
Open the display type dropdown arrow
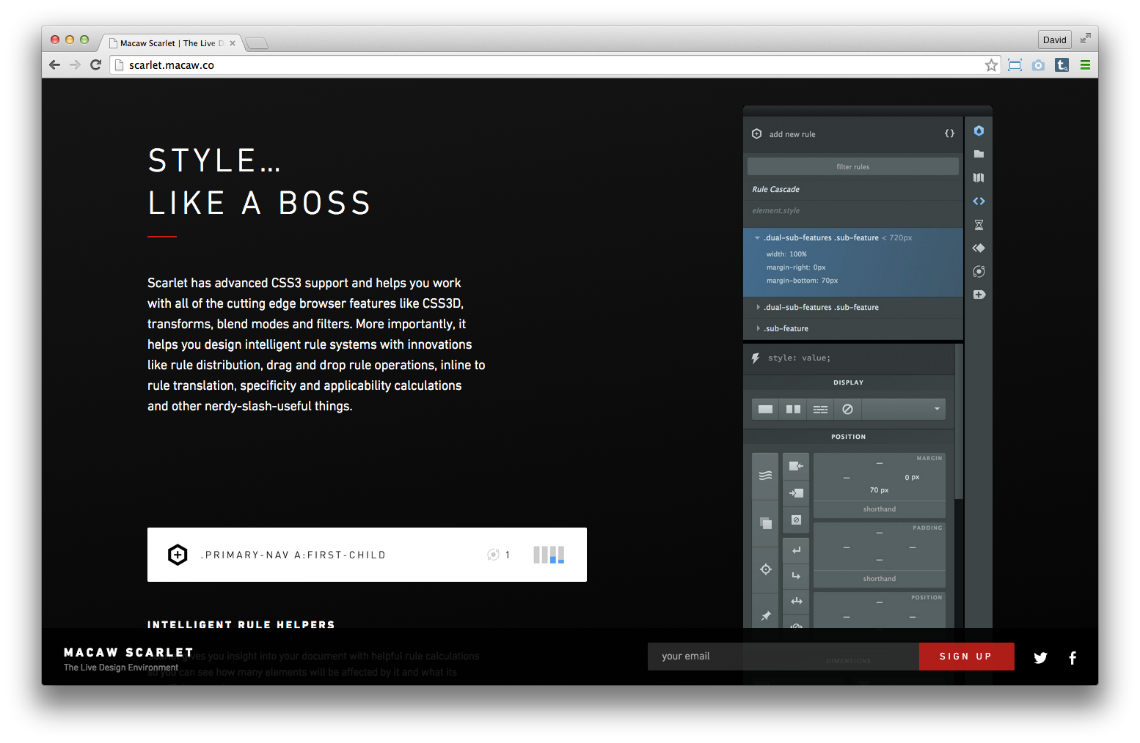[x=937, y=409]
